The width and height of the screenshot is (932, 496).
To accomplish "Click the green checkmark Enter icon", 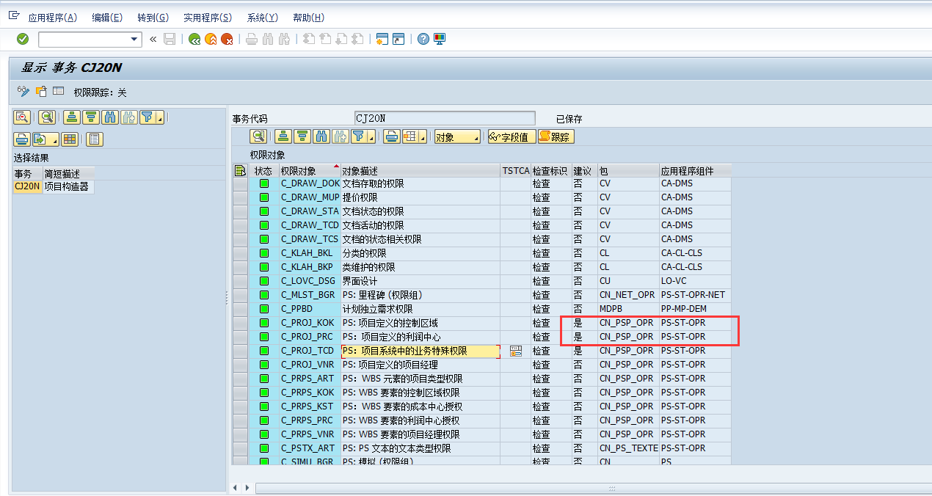I will tap(22, 40).
